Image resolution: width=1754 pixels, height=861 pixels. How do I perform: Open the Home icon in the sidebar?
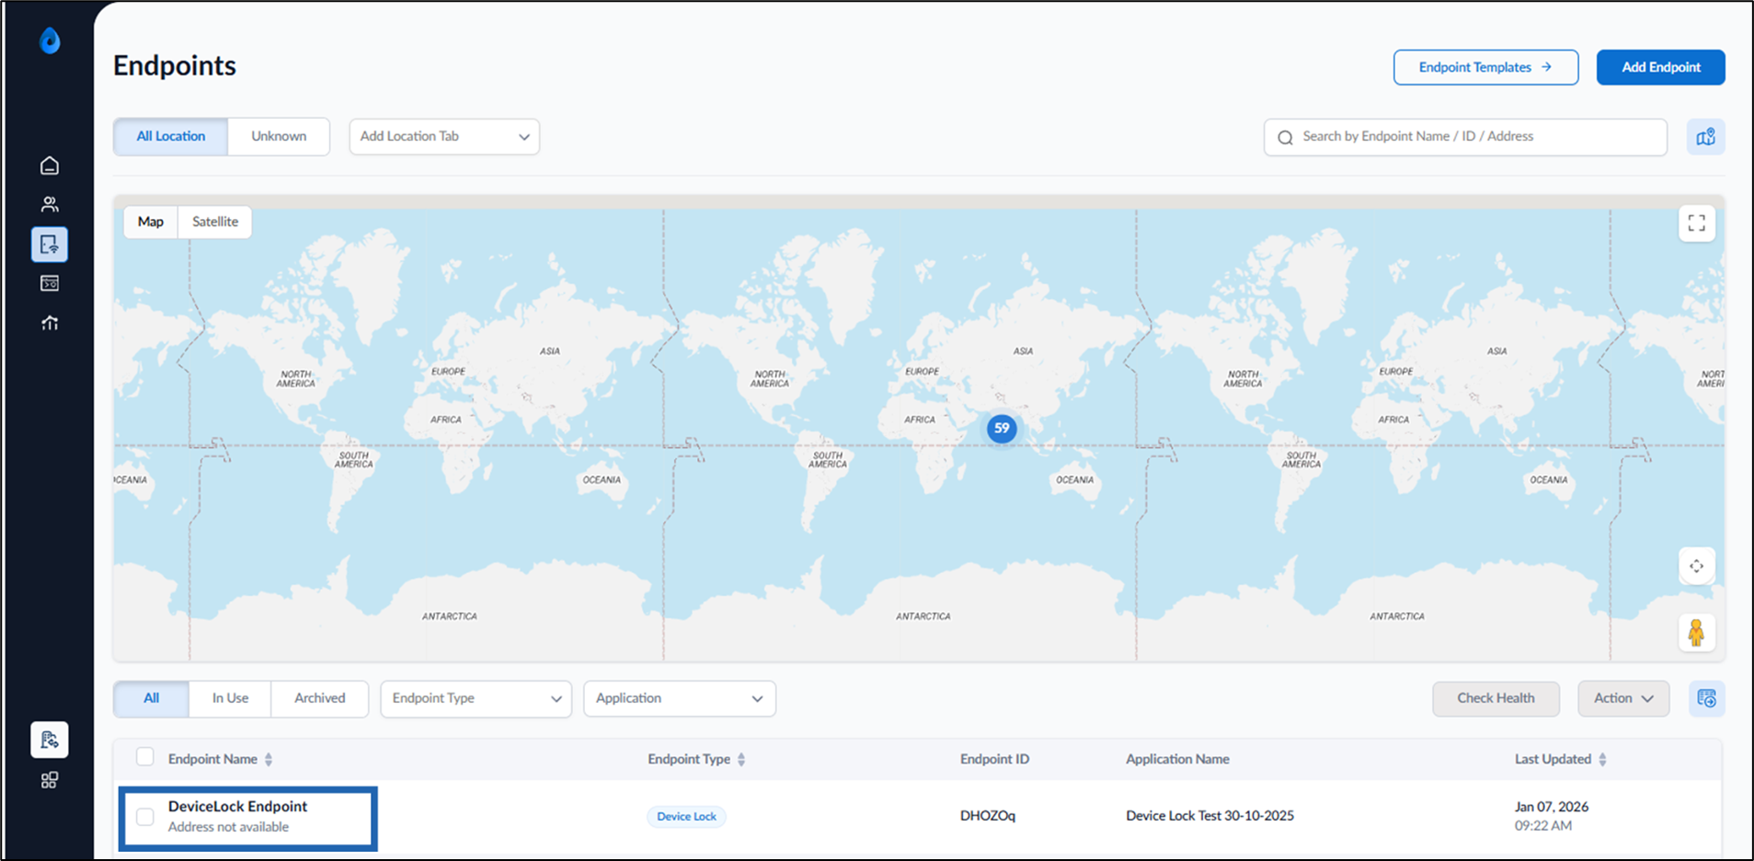pos(50,166)
